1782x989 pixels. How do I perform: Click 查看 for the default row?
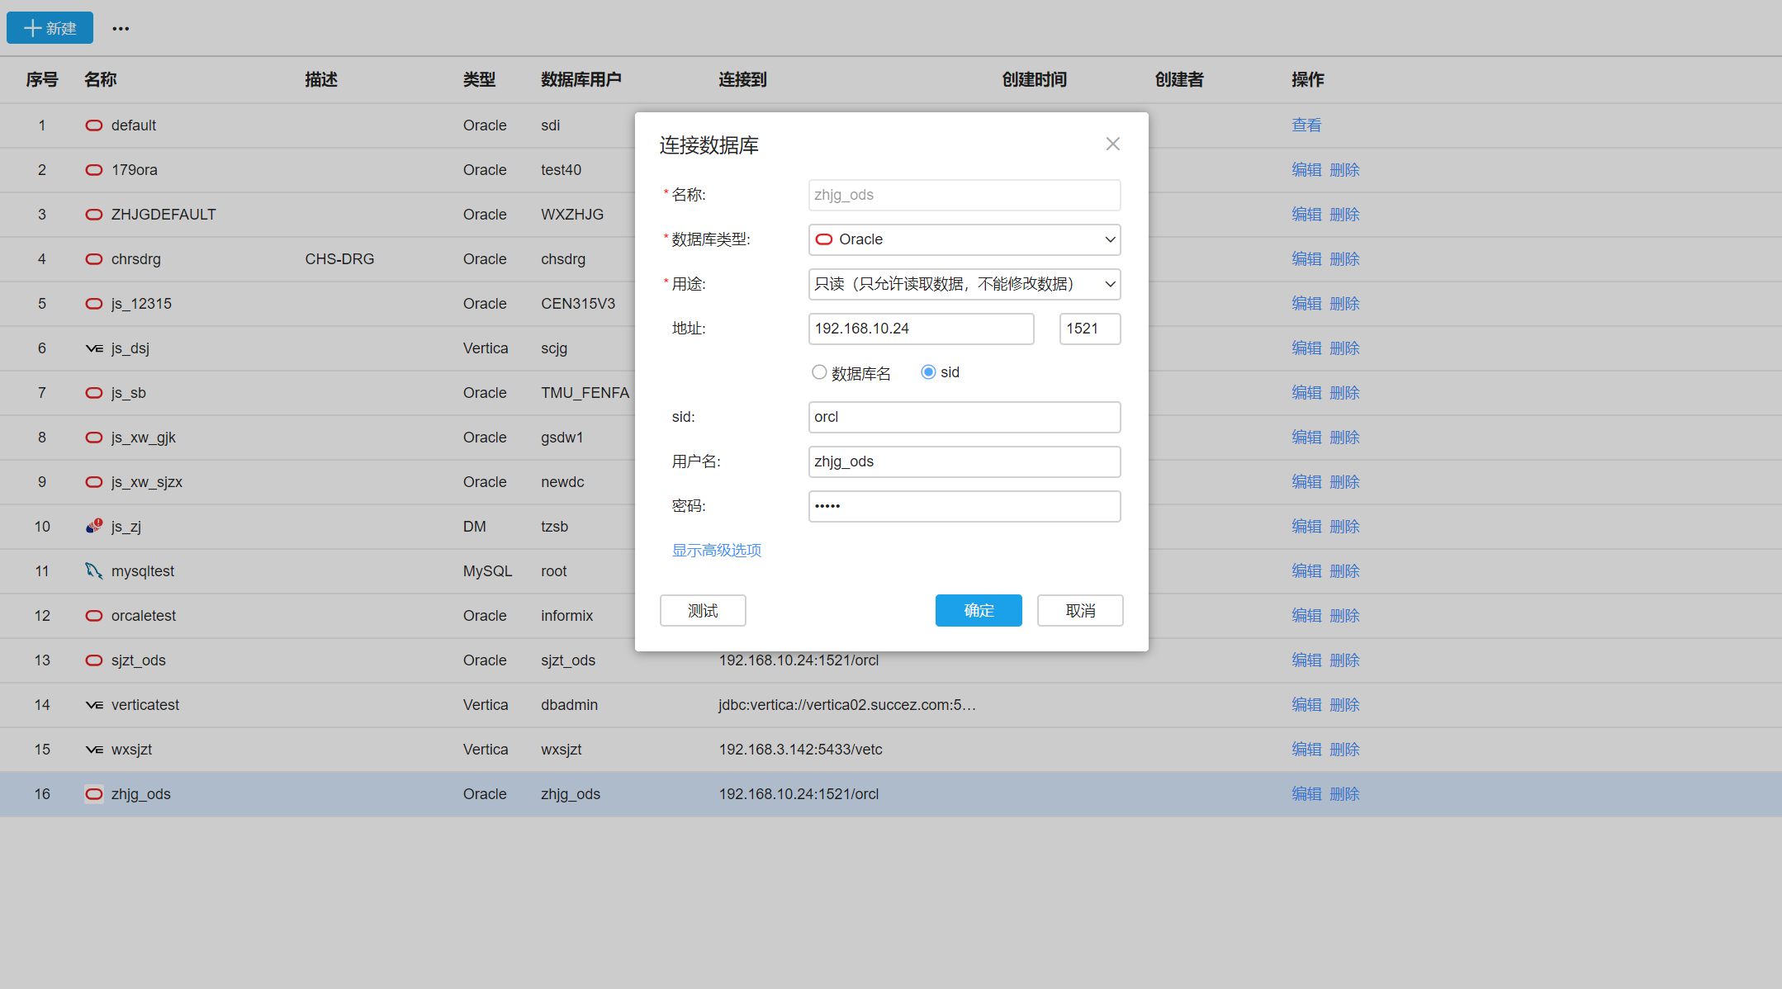click(x=1306, y=125)
